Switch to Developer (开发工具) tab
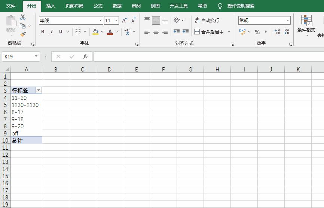This screenshot has height=208, width=324. [179, 6]
